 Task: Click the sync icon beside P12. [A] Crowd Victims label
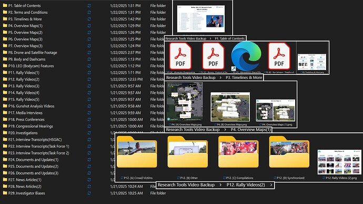(122, 178)
